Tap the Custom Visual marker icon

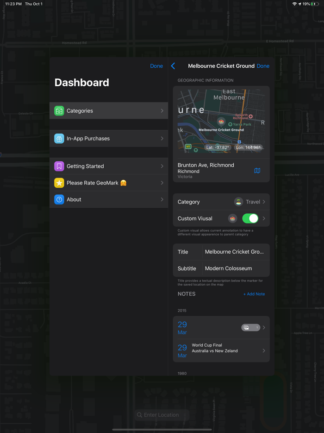(x=232, y=218)
